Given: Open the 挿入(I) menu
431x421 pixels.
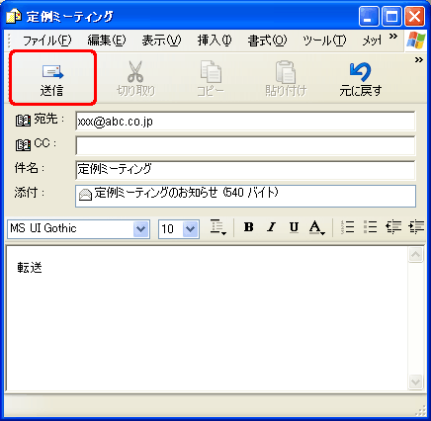Looking at the screenshot, I should coord(215,41).
